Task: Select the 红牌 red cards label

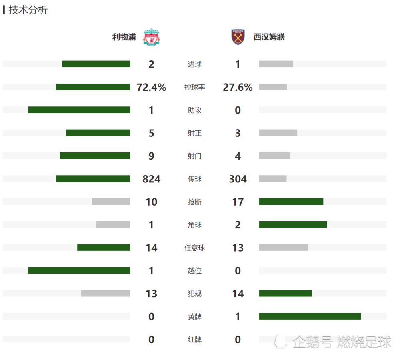Action: coord(195,340)
